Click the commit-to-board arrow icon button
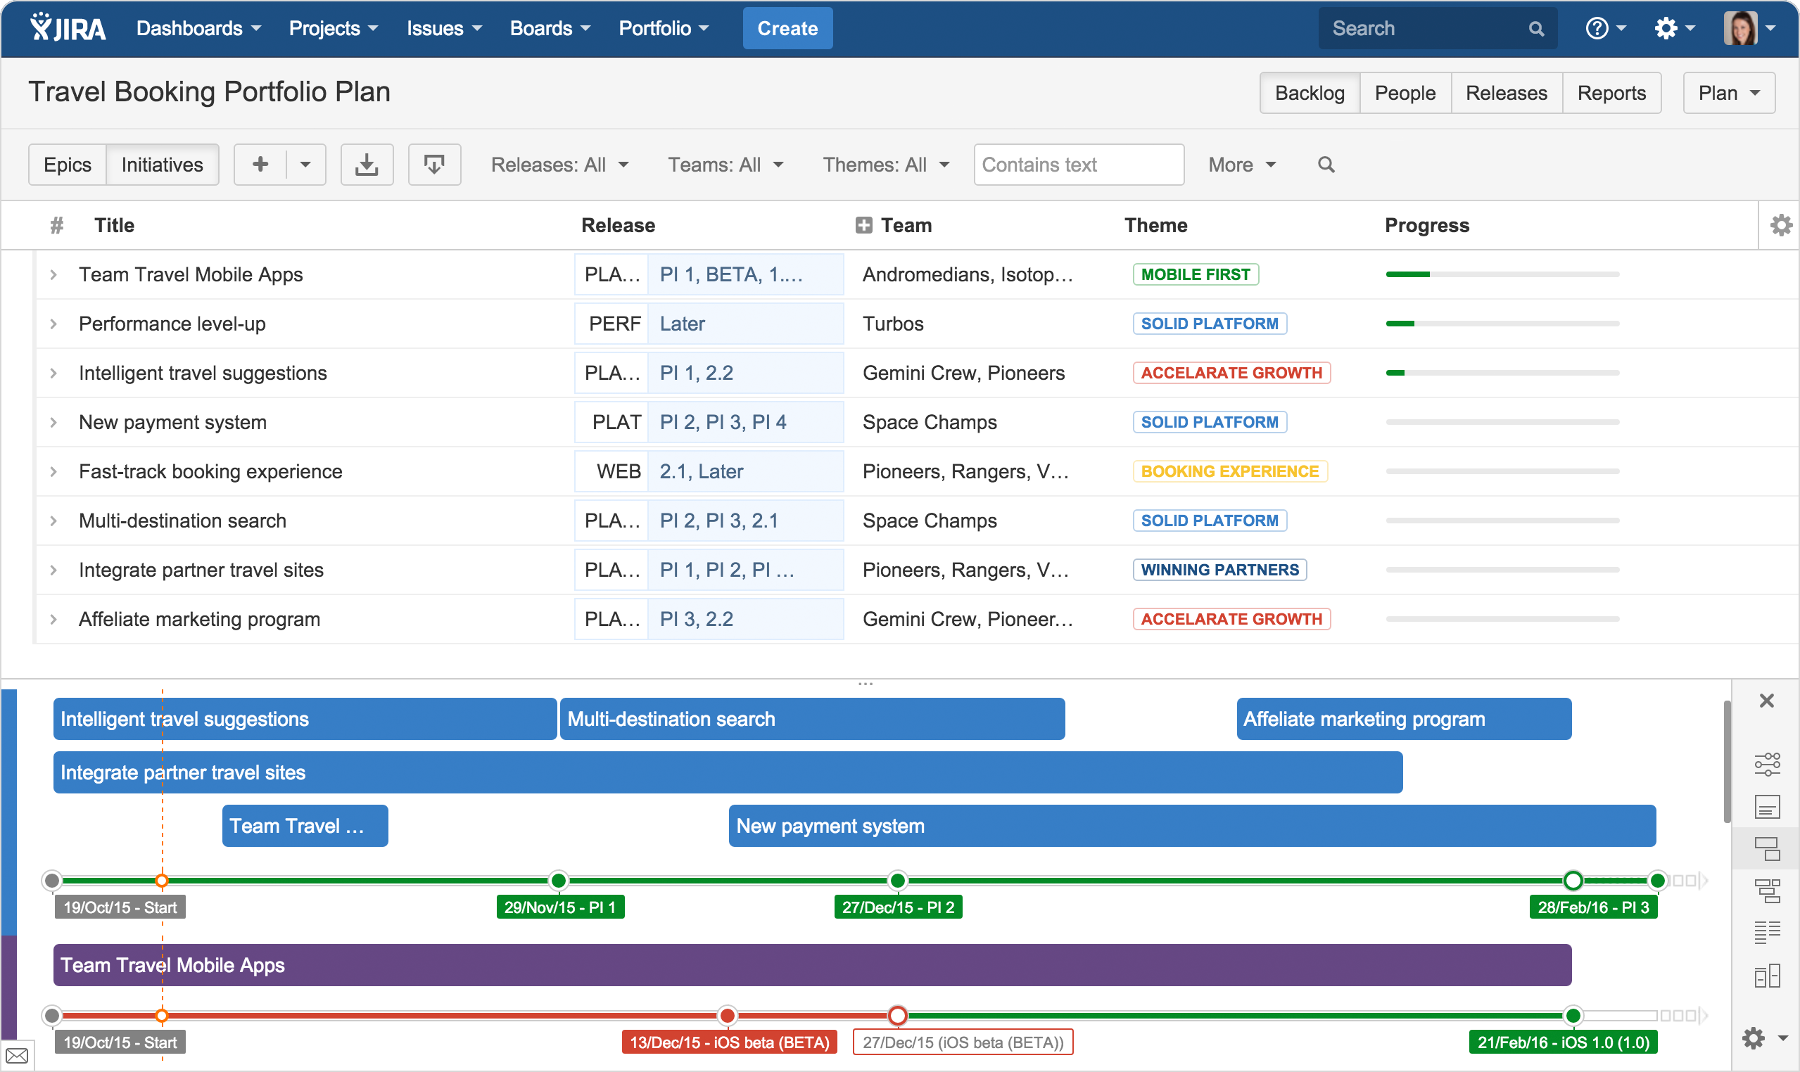 [433, 165]
